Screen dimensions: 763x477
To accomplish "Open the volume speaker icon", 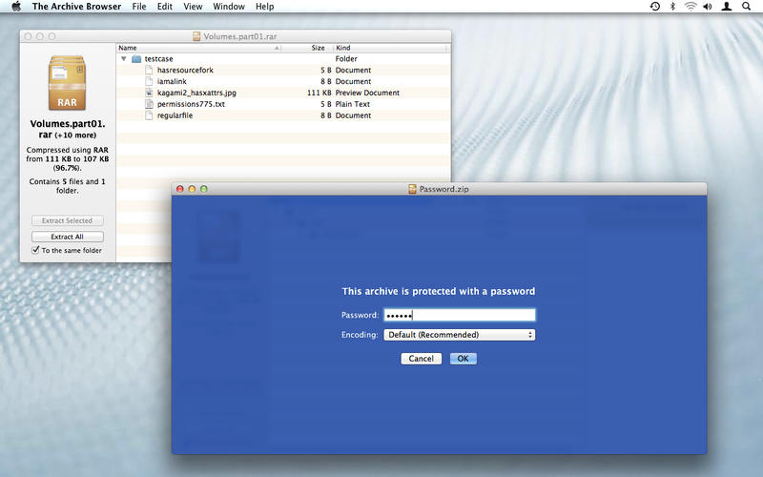I will tap(708, 7).
